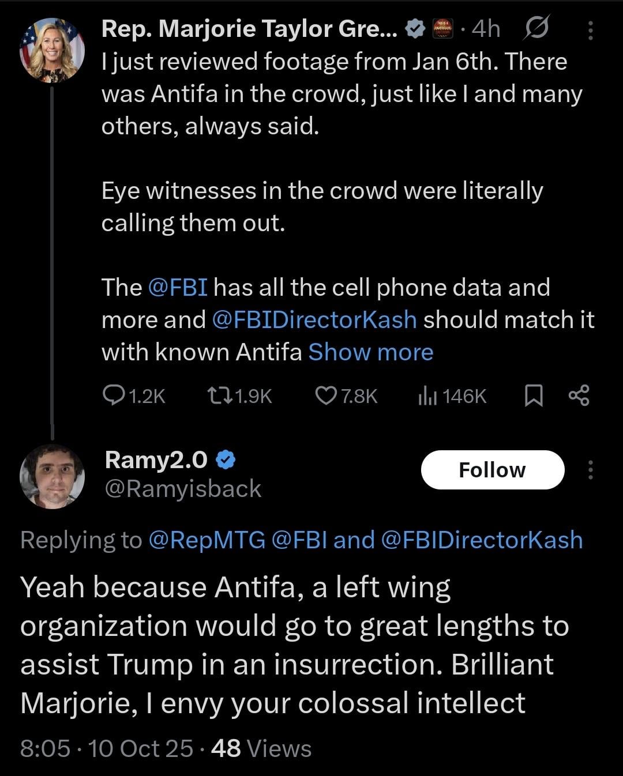Viewport: 623px width, 776px height.
Task: Like the tweet with 7.8K hearts
Action: pos(326,395)
